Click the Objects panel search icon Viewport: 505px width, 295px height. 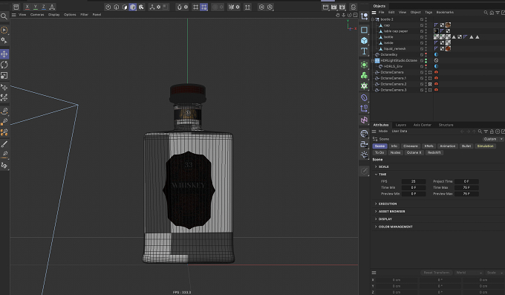point(486,13)
